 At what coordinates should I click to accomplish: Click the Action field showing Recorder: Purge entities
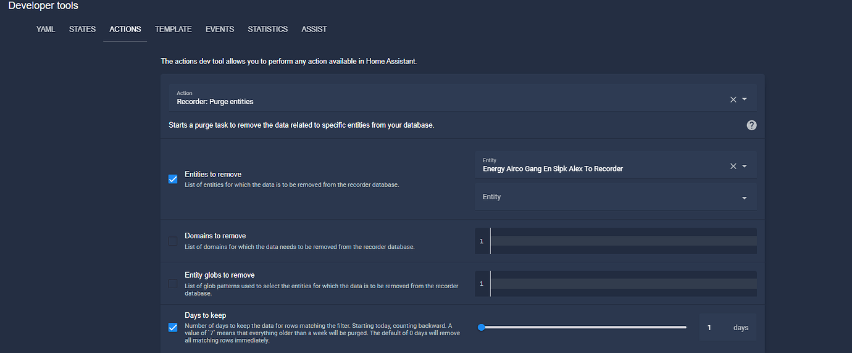[462, 98]
